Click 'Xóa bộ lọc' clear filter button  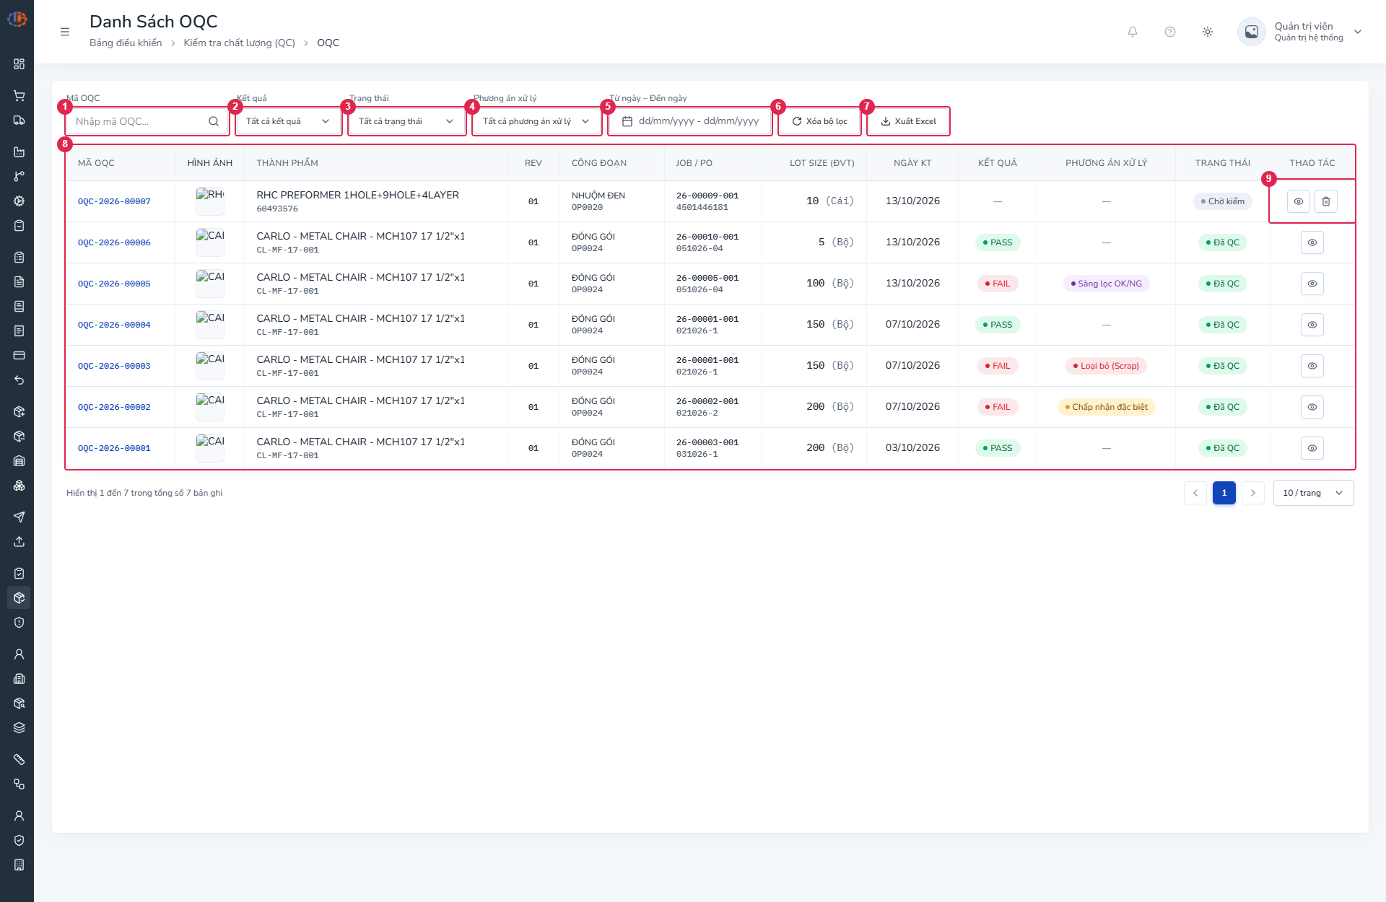coord(819,121)
